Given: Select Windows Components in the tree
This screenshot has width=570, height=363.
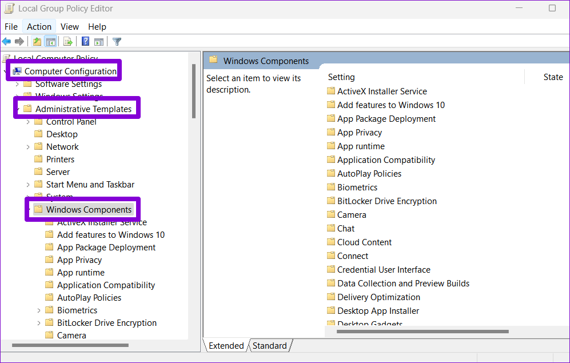Looking at the screenshot, I should click(x=89, y=210).
